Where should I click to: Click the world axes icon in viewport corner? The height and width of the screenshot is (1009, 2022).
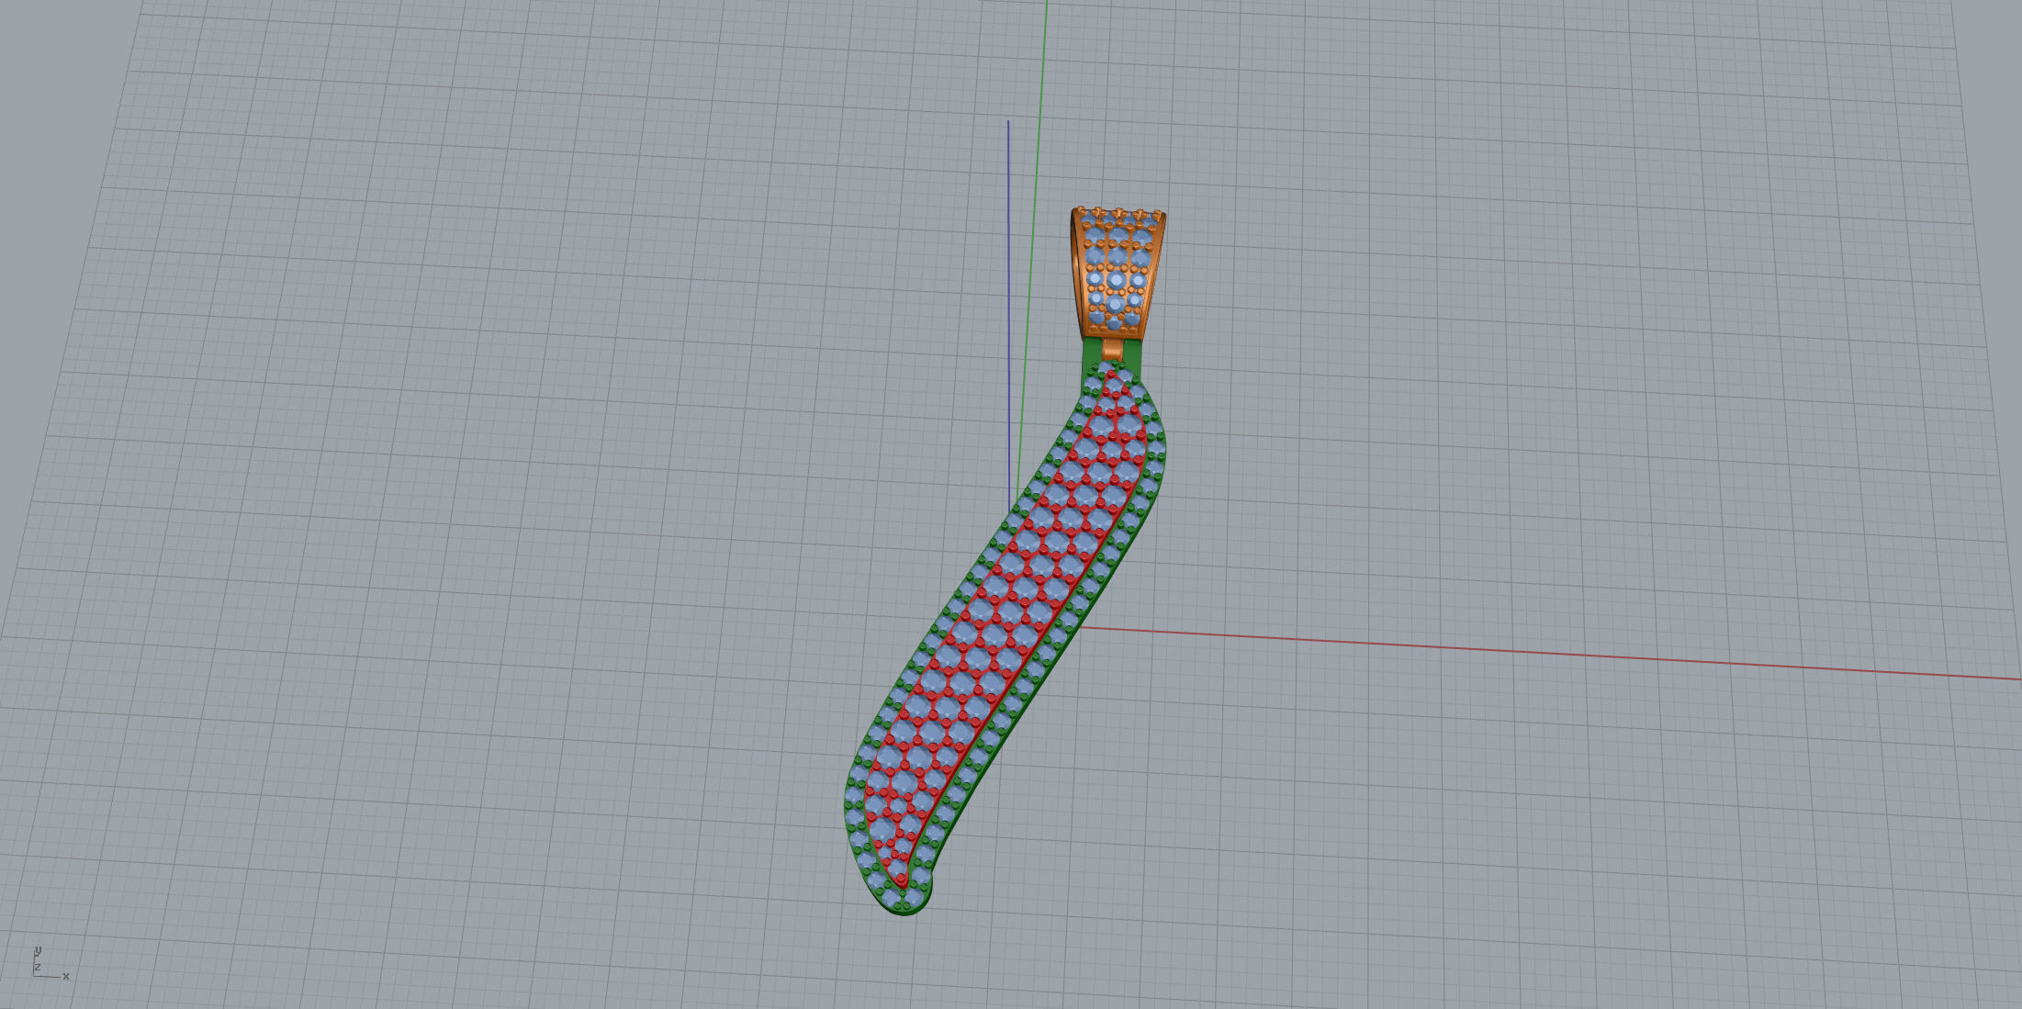tap(51, 963)
